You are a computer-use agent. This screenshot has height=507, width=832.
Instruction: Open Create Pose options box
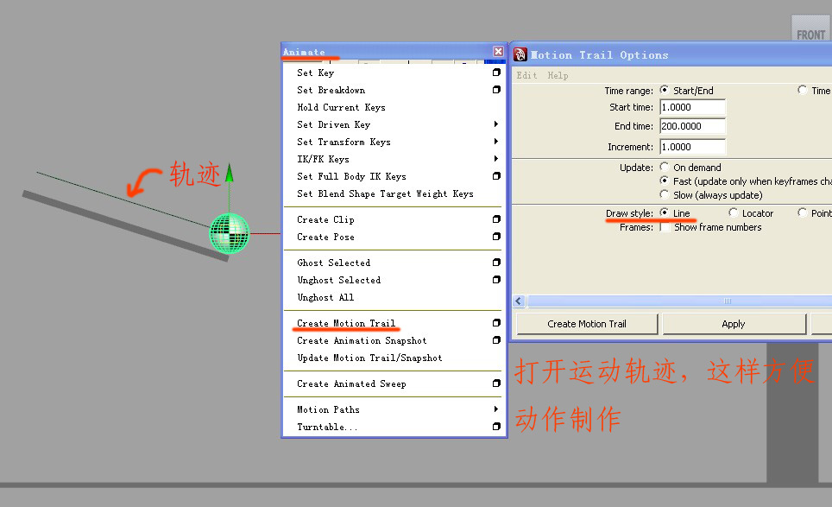[x=496, y=237]
